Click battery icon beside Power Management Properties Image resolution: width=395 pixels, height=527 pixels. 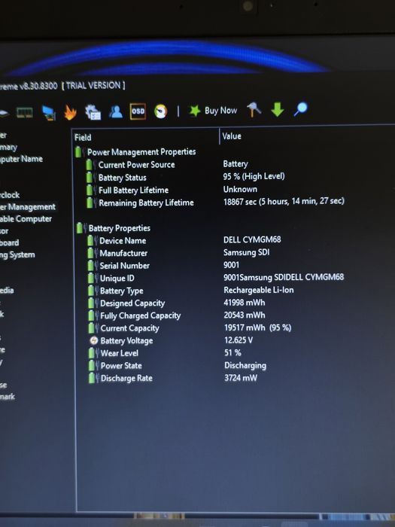pyautogui.click(x=78, y=152)
